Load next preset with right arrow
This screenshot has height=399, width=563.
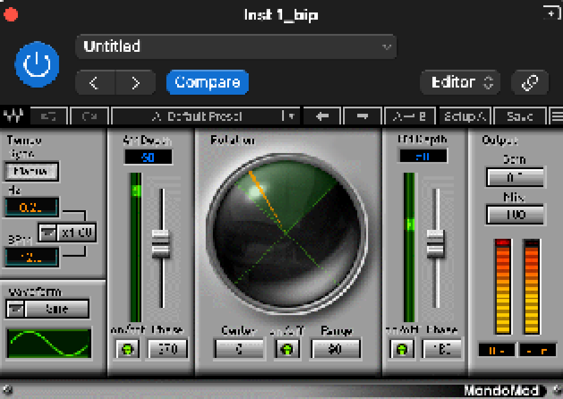click(361, 116)
